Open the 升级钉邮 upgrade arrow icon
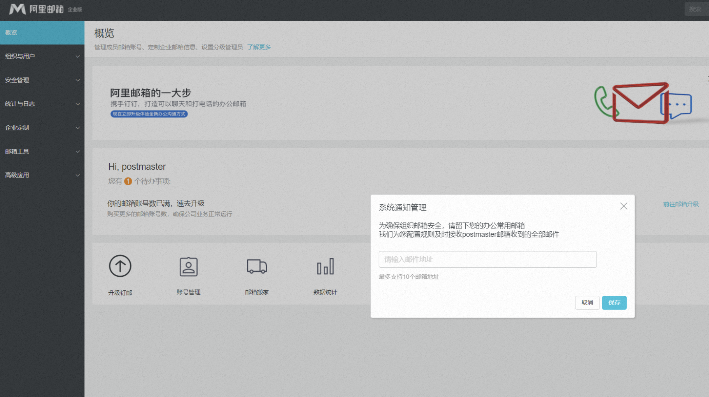Screen dimensions: 709x397 click(x=120, y=266)
